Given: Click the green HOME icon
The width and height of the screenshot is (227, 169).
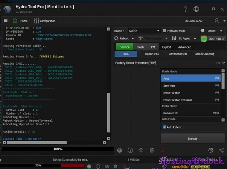Looking at the screenshot, I should [x=15, y=21].
